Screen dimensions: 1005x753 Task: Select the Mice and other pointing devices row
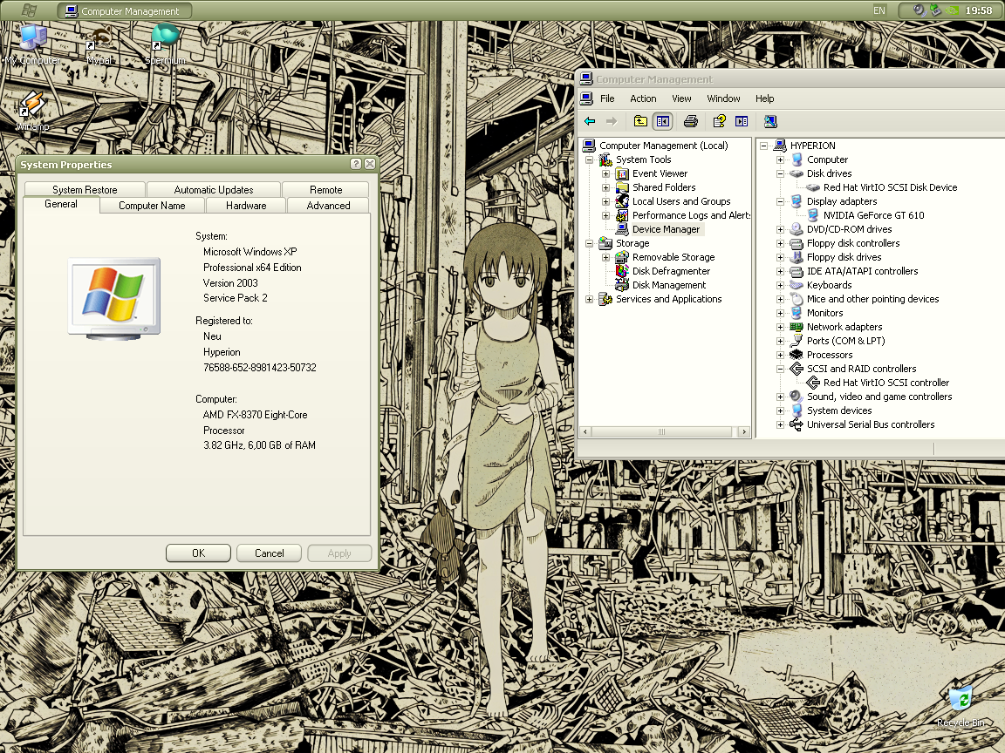(x=873, y=299)
